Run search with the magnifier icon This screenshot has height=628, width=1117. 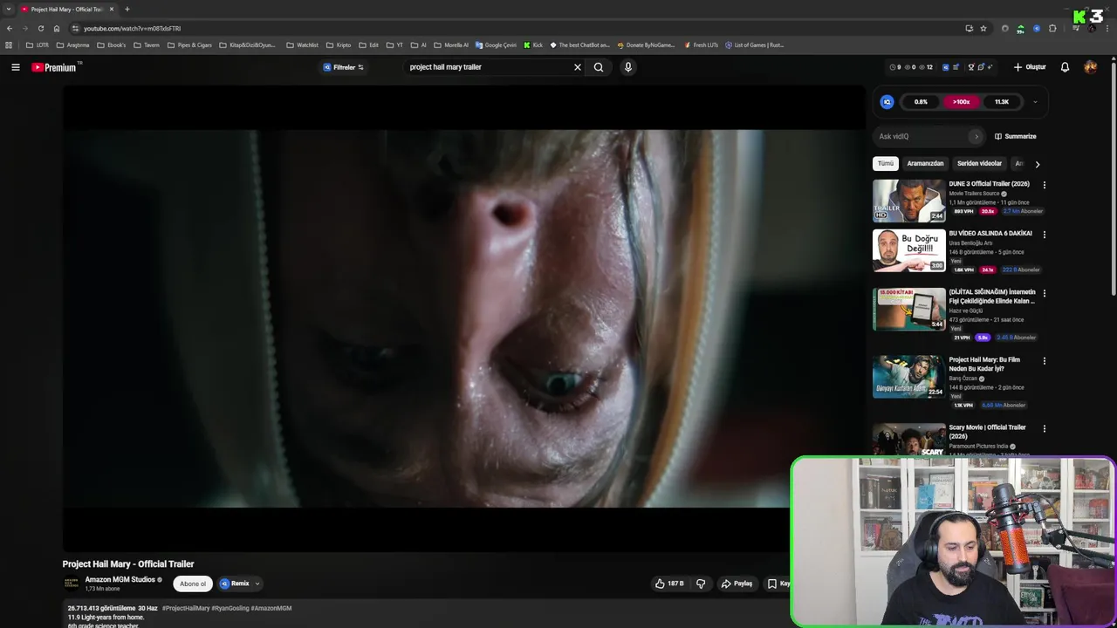point(599,67)
